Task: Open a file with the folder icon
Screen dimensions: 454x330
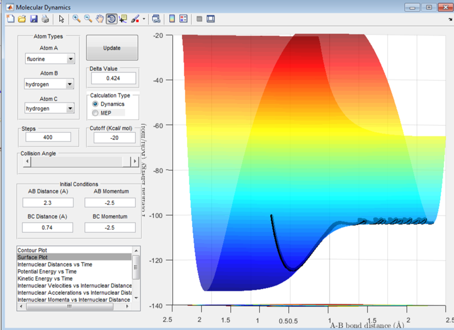Action: click(22, 19)
